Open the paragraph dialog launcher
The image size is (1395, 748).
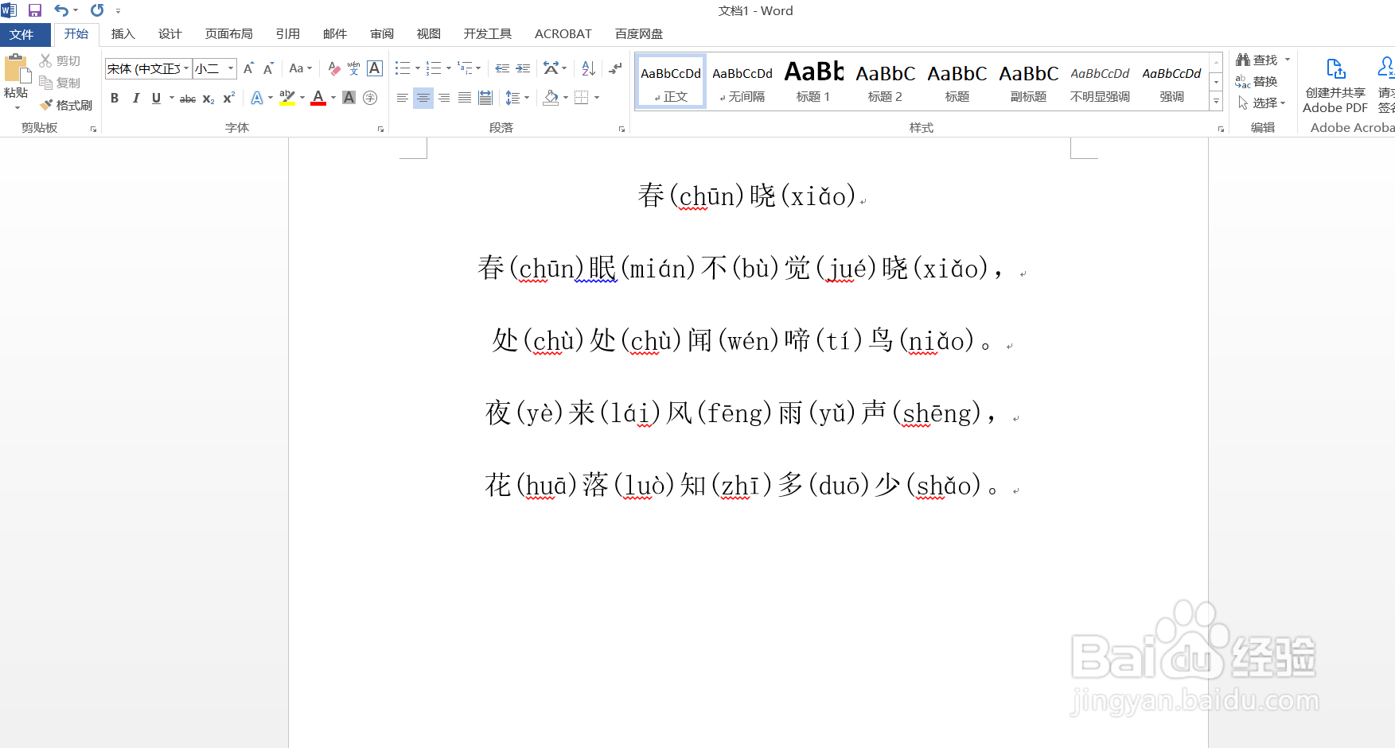(622, 129)
